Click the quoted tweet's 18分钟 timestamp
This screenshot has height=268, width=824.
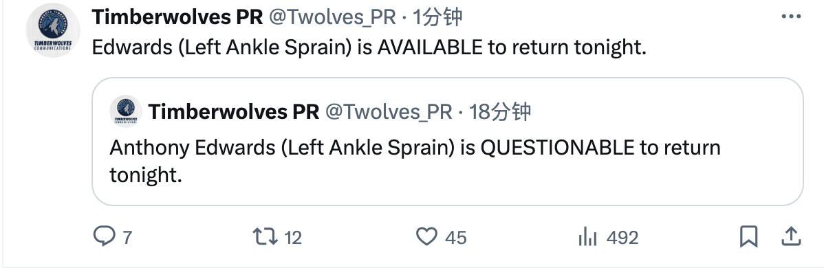[x=500, y=111]
